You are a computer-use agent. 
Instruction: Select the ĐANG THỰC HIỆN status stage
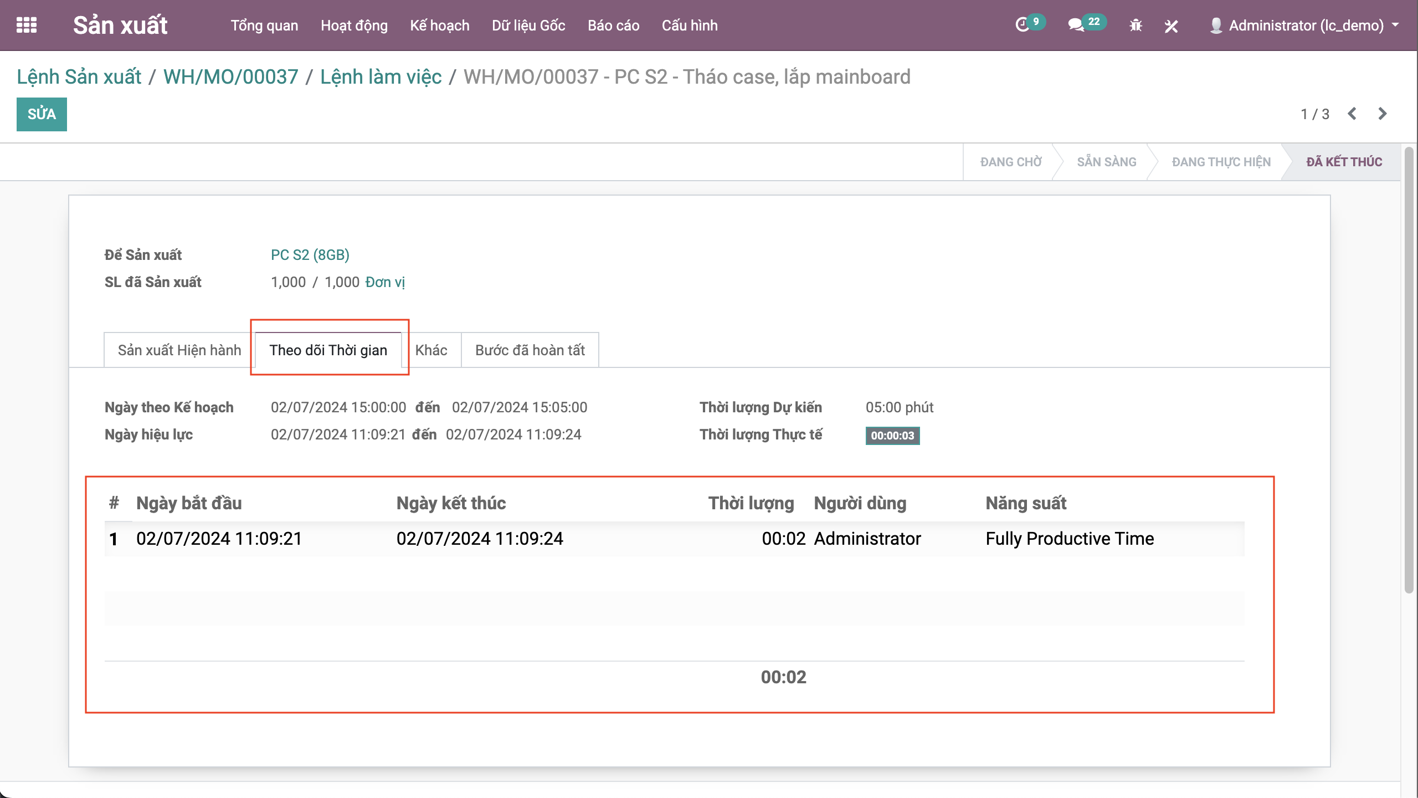point(1221,162)
